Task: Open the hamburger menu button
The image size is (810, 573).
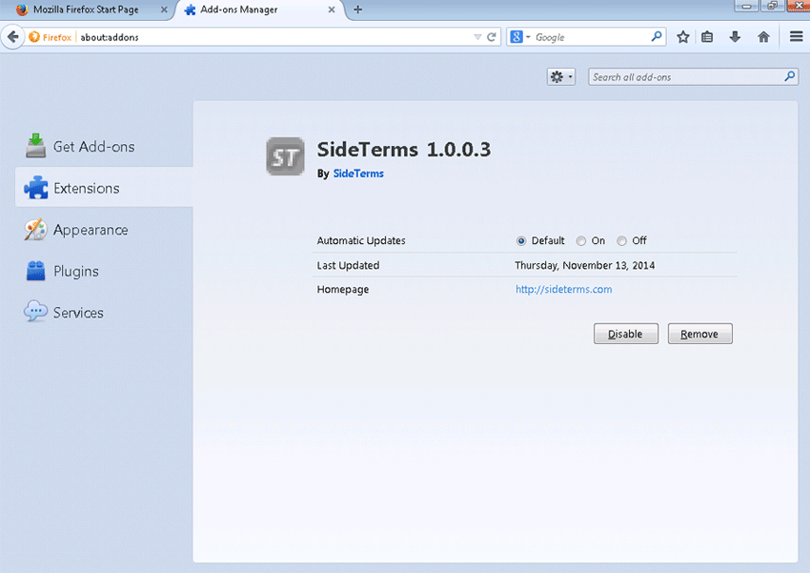Action: tap(796, 37)
